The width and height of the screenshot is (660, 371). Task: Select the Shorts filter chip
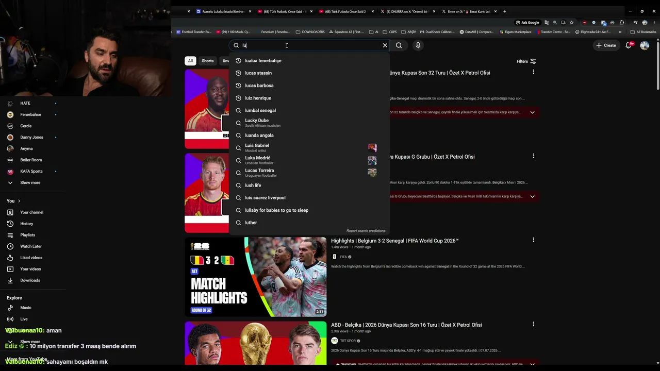(208, 61)
